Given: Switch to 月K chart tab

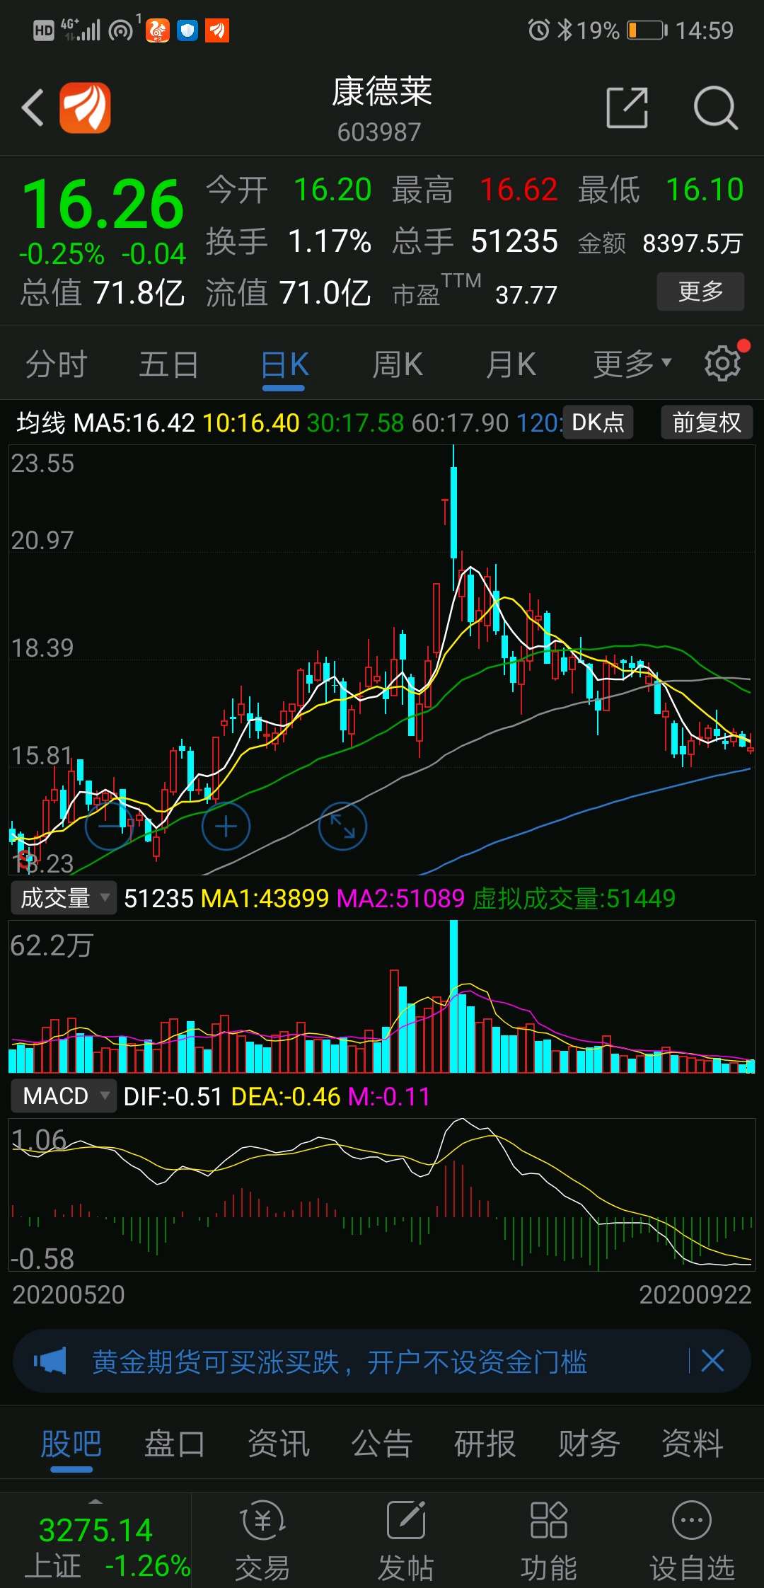Looking at the screenshot, I should 511,365.
